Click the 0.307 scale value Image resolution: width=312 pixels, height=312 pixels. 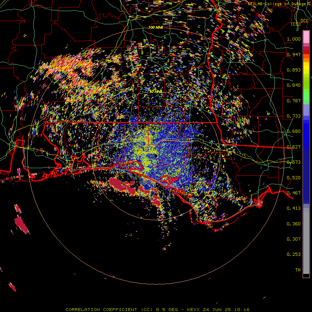point(294,239)
